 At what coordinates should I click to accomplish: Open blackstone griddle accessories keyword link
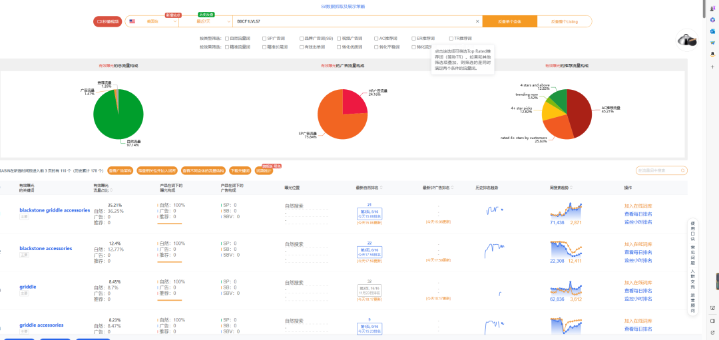(55, 210)
